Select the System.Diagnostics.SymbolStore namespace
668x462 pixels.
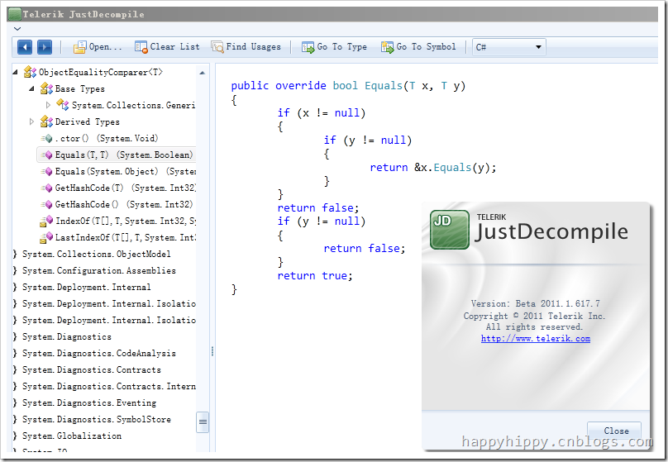click(96, 419)
